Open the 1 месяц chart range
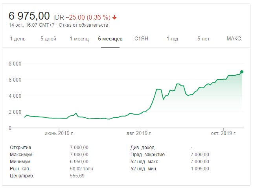 point(79,39)
